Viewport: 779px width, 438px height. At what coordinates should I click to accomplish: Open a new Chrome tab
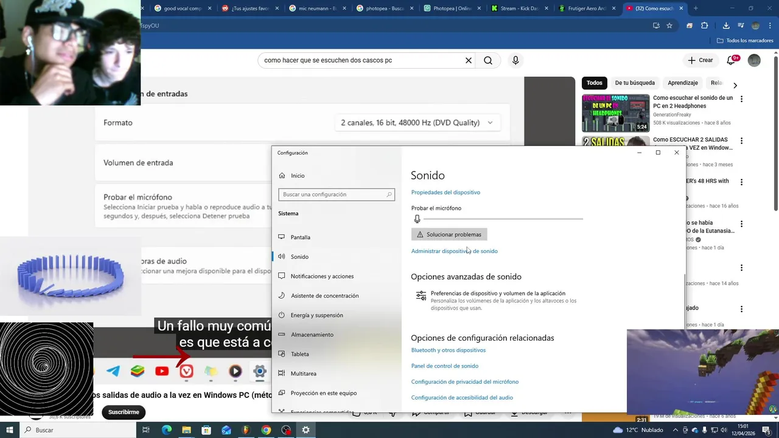696,9
